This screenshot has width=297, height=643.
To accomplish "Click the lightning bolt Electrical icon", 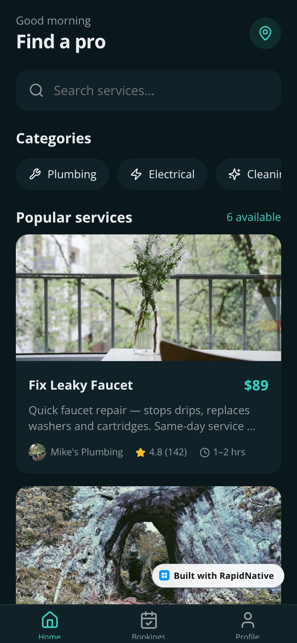I will point(136,174).
